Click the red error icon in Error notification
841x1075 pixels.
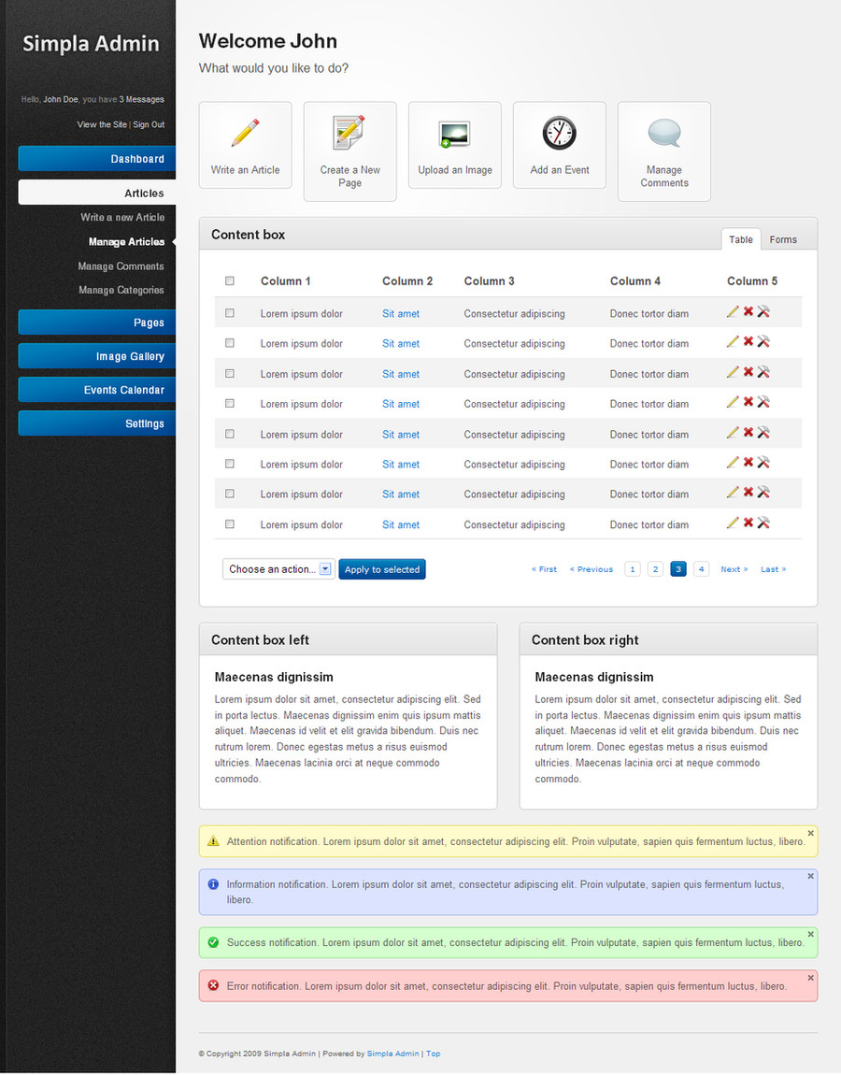tap(213, 985)
